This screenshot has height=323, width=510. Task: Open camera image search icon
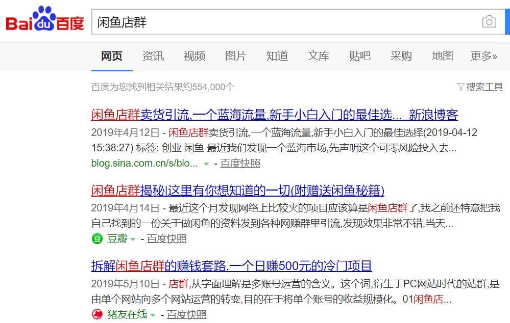click(489, 22)
